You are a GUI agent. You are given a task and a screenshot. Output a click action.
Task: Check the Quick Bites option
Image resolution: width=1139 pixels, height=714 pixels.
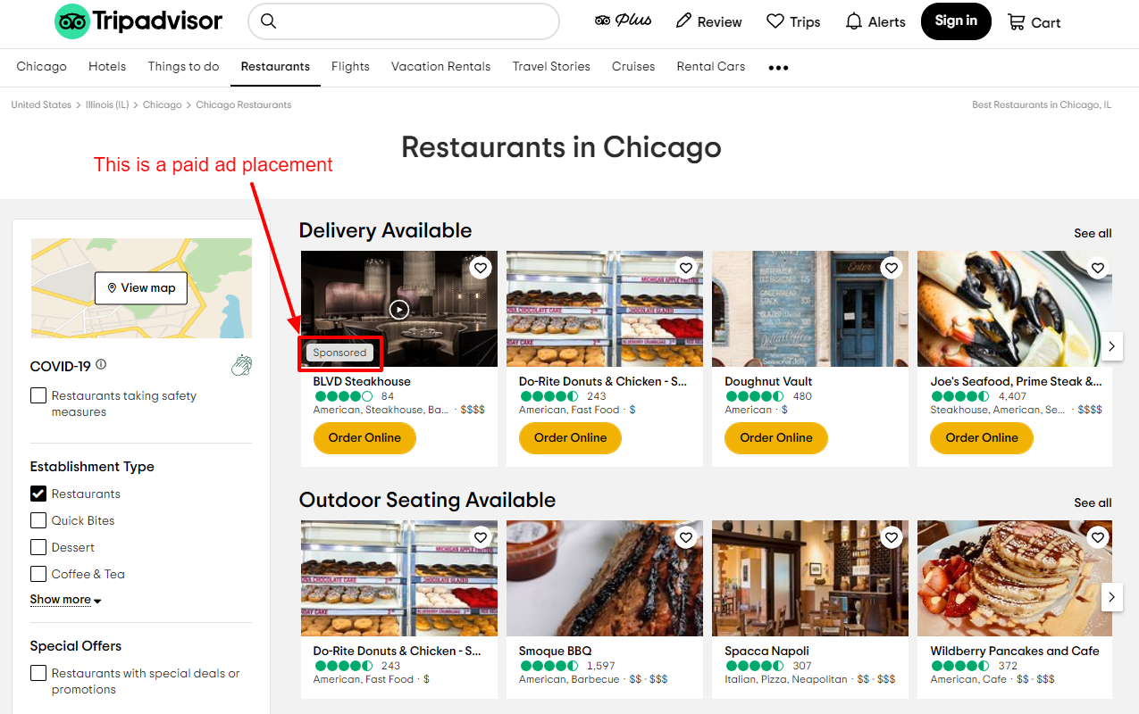(x=38, y=520)
